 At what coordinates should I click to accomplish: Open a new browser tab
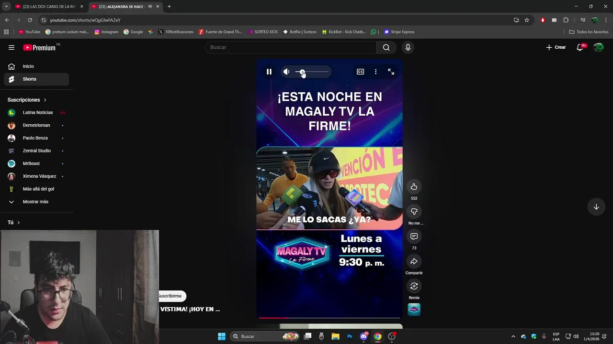click(x=169, y=7)
